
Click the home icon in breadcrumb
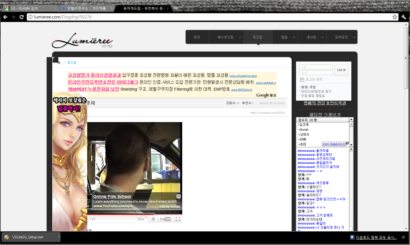point(59,63)
